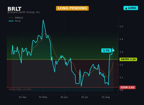Click the 01 Jun date axis label
The image size is (144, 105).
pos(64,97)
